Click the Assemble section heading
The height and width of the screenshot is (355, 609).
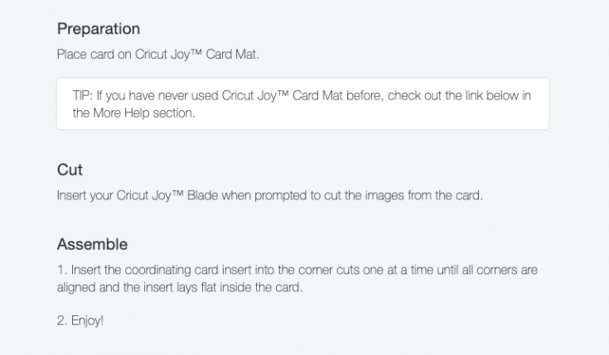[x=93, y=244]
